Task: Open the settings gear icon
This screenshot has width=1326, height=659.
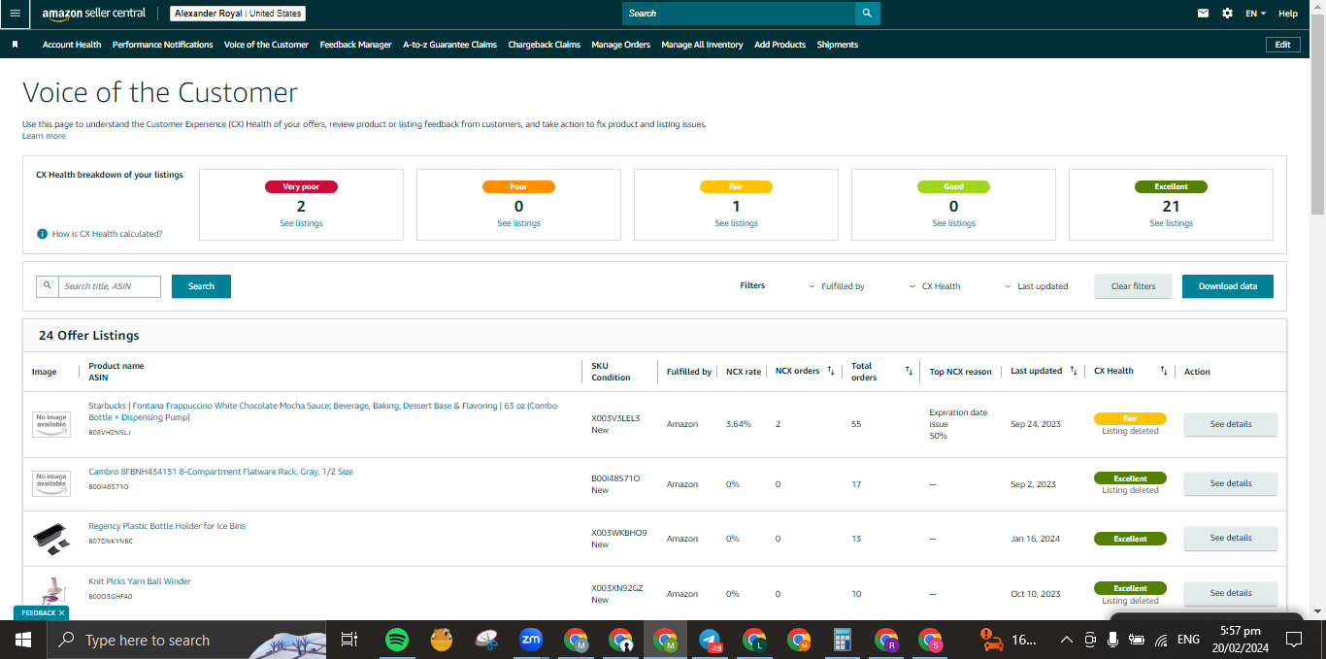Action: click(1227, 14)
